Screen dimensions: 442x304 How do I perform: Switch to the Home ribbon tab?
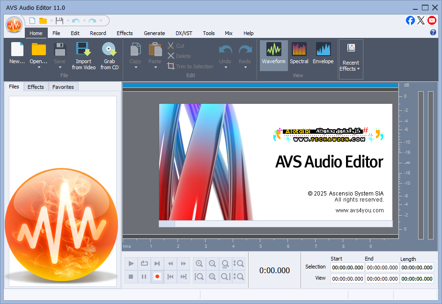pos(36,33)
